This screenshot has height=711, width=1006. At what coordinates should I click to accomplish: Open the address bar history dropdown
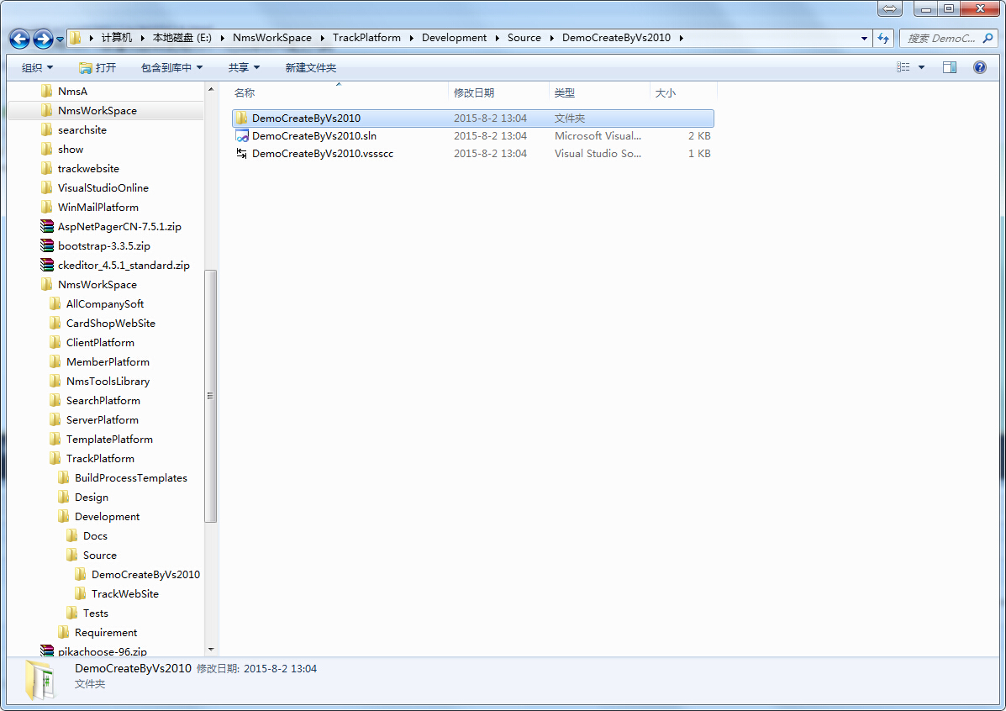[864, 39]
